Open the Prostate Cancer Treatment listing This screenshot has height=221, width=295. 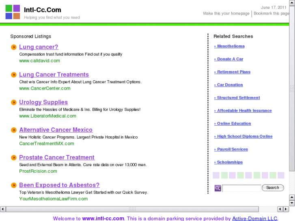coord(57,158)
